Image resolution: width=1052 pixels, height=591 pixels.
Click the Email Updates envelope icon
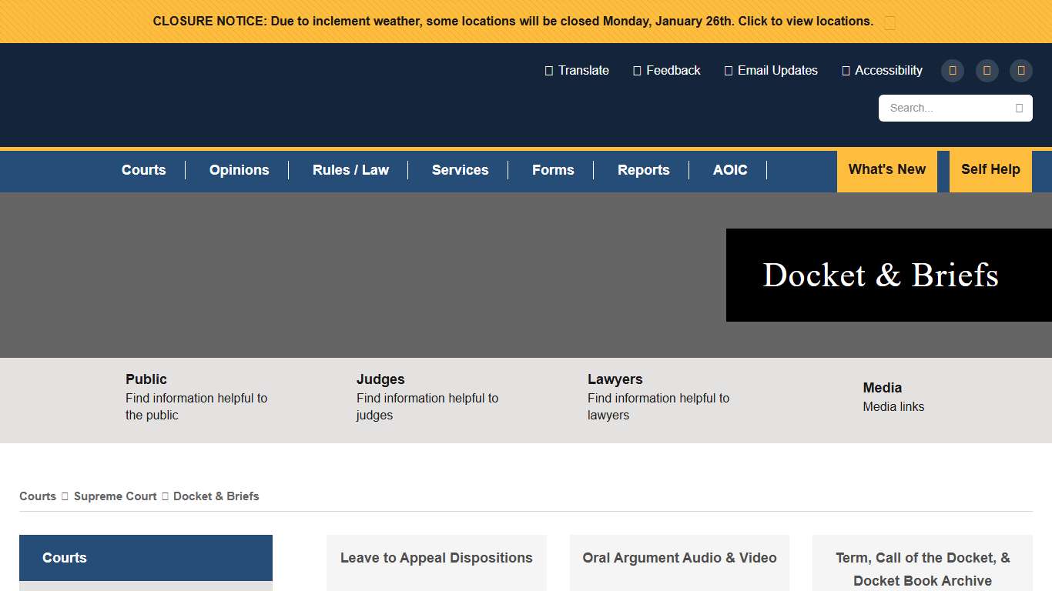[x=728, y=70]
